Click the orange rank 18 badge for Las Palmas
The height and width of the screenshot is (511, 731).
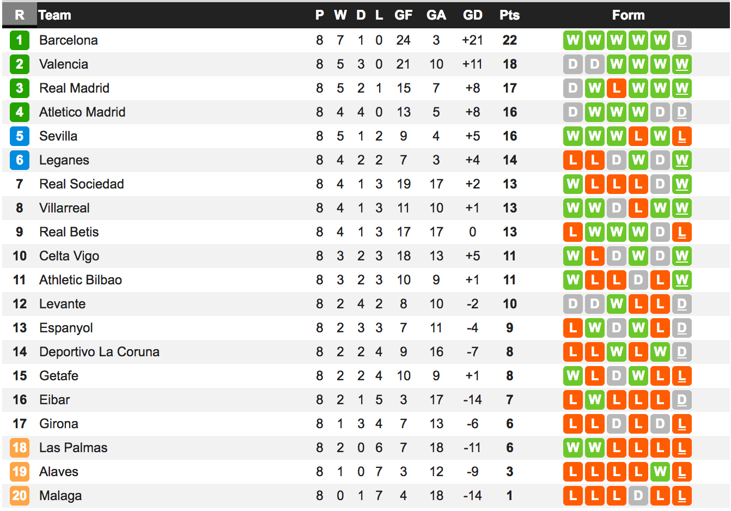click(20, 448)
